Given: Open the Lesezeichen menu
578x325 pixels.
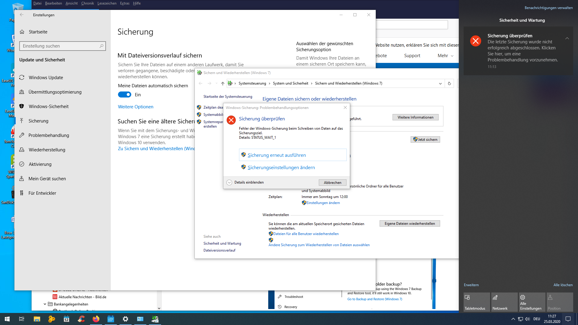Looking at the screenshot, I should pos(107,3).
